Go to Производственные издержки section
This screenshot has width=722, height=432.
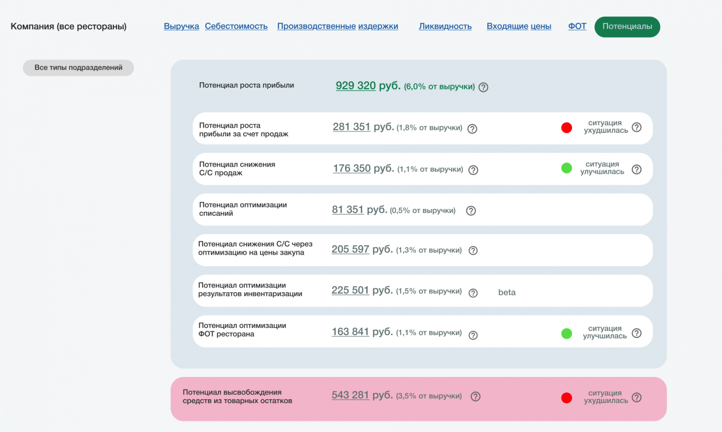[x=337, y=26]
